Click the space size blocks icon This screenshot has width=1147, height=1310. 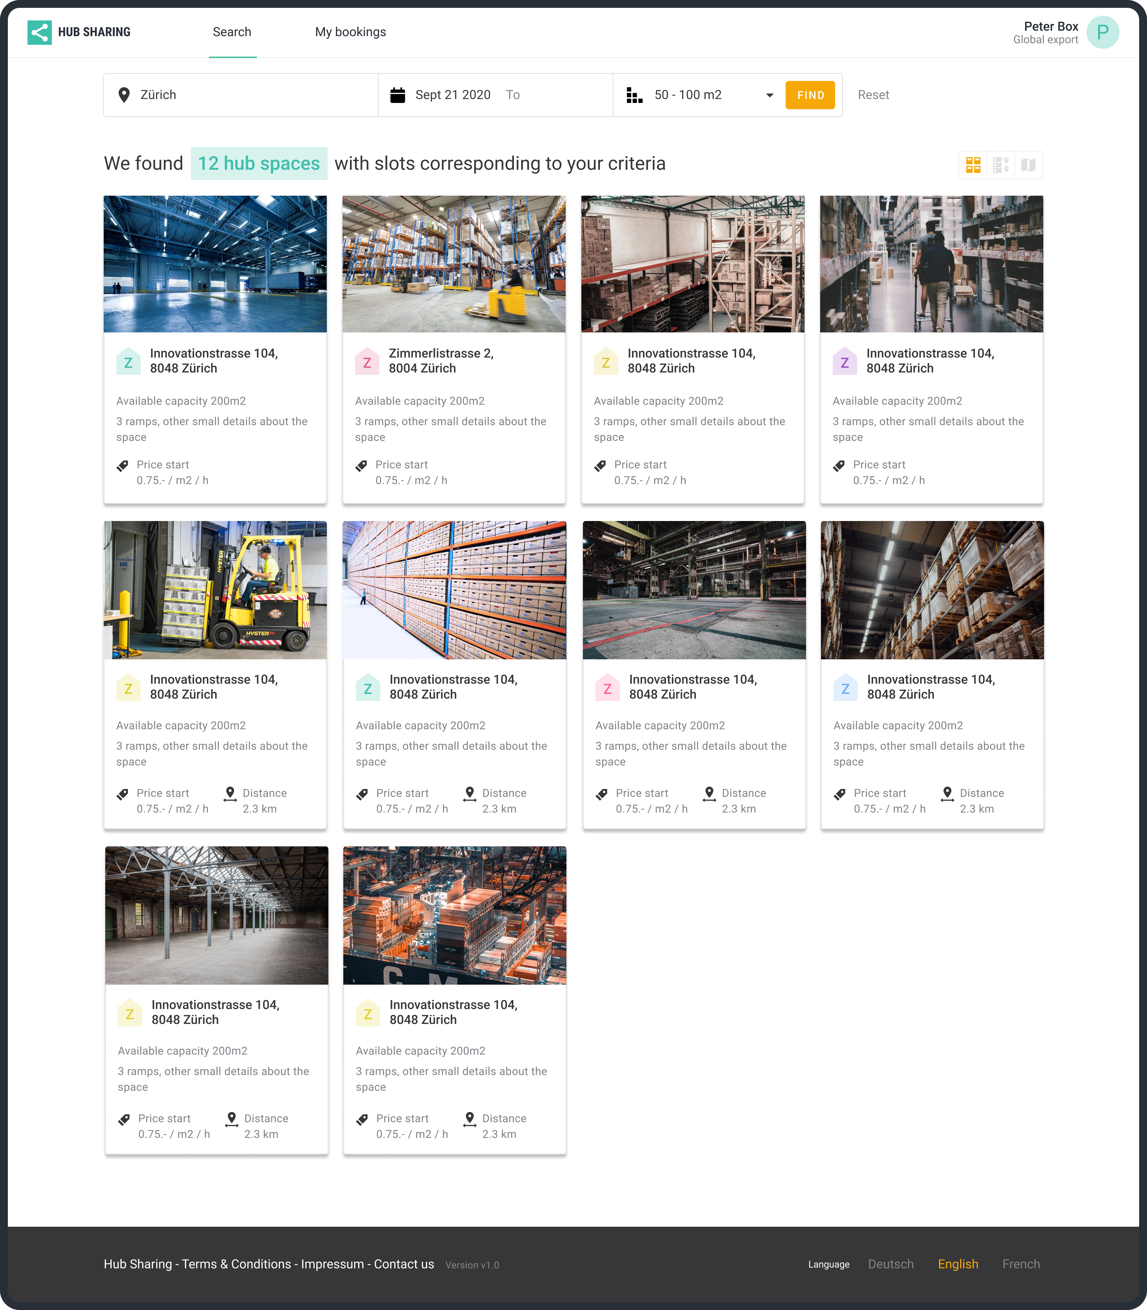coord(634,95)
